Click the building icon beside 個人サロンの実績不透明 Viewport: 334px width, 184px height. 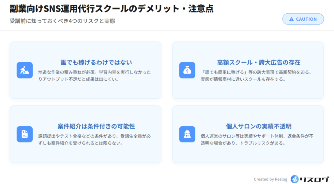tap(187, 134)
